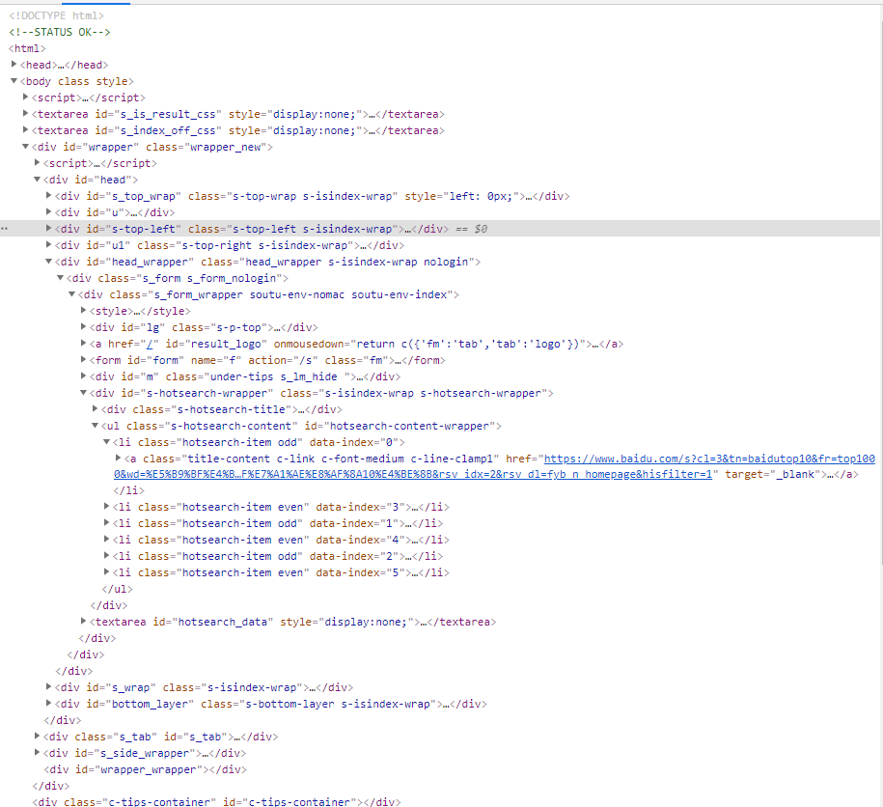The width and height of the screenshot is (883, 807).
Task: Expand div id s_top_wrap node
Action: click(x=48, y=195)
